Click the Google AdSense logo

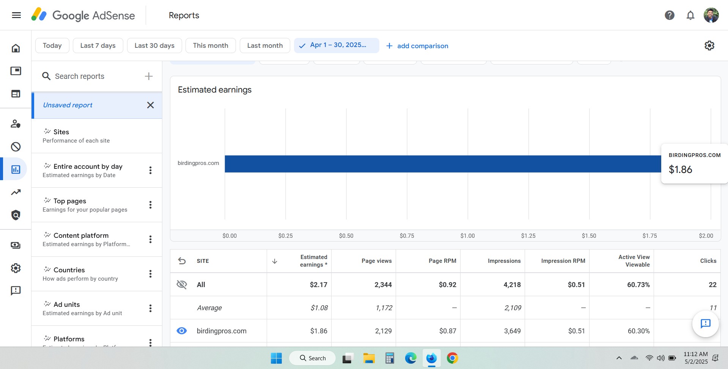(x=83, y=15)
